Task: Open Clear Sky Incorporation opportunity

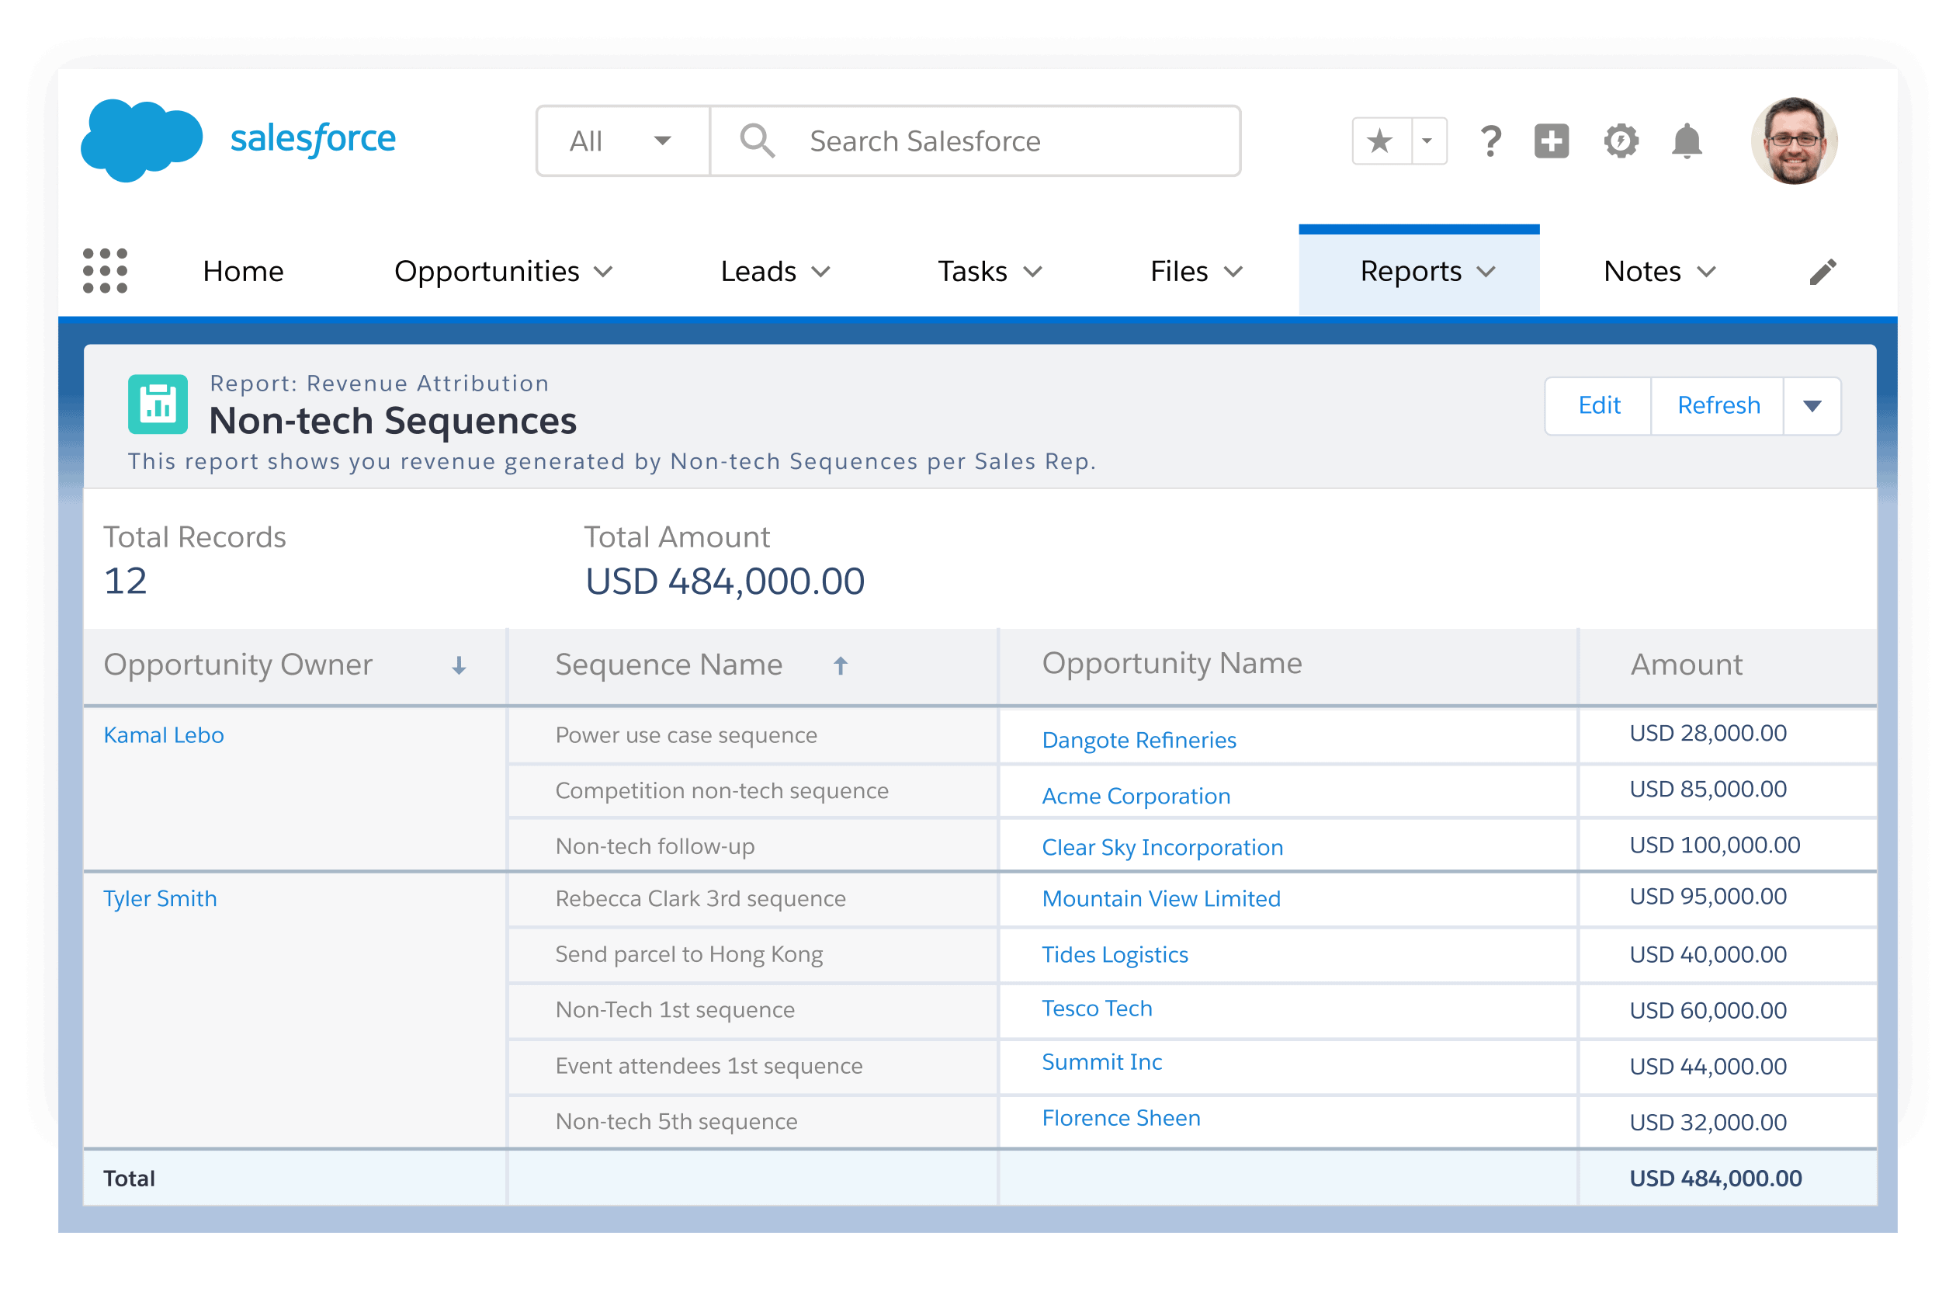Action: tap(1162, 847)
